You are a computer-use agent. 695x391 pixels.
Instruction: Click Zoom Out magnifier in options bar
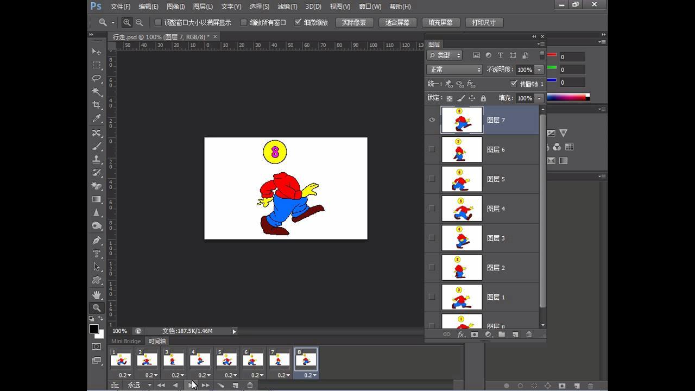[x=140, y=22]
